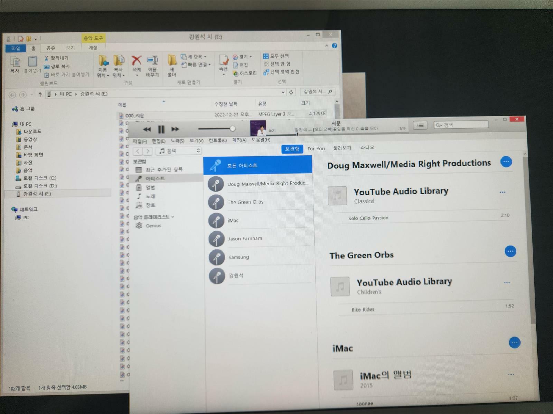
Task: Open options for Children's YouTube Audio Library album
Action: click(507, 283)
